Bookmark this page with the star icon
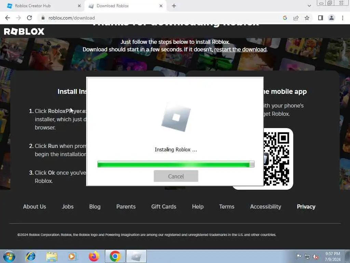The image size is (350, 263). (307, 18)
